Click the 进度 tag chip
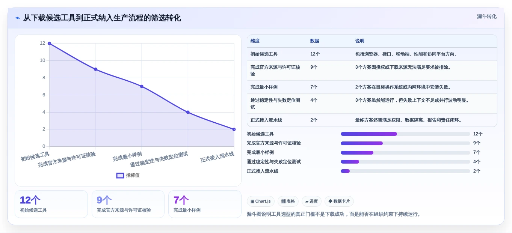This screenshot has width=512, height=233. pyautogui.click(x=311, y=201)
